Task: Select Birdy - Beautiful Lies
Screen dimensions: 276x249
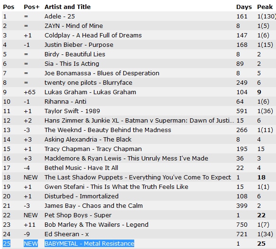Action: click(75, 54)
